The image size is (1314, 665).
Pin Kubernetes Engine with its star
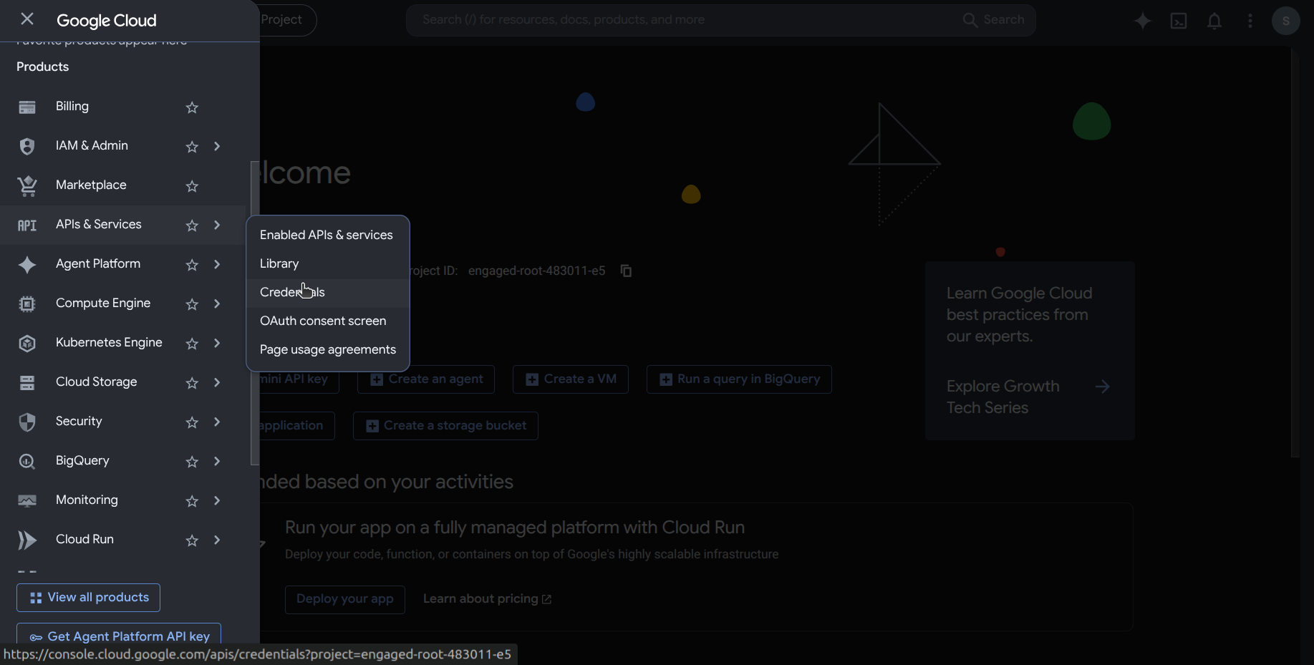pyautogui.click(x=192, y=344)
